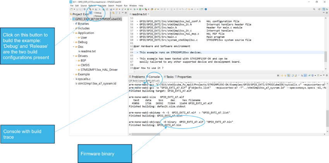Open the File menu
This screenshot has width=329, height=163.
click(72, 6)
